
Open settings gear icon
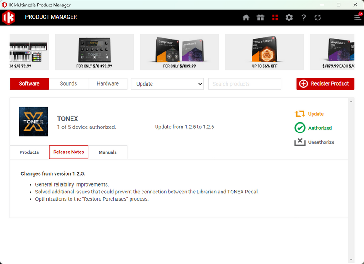(289, 17)
